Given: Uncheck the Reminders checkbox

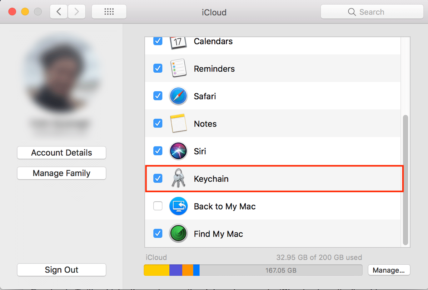Looking at the screenshot, I should coord(158,68).
